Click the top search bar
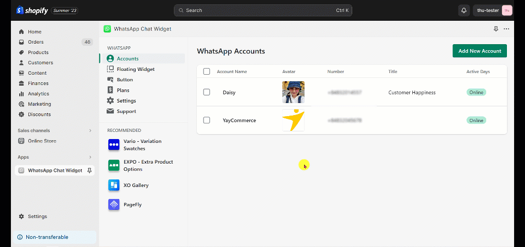 click(263, 10)
